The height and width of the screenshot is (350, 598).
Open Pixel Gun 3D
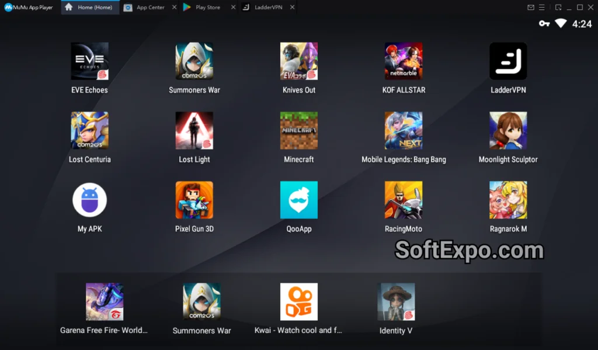[x=194, y=199]
